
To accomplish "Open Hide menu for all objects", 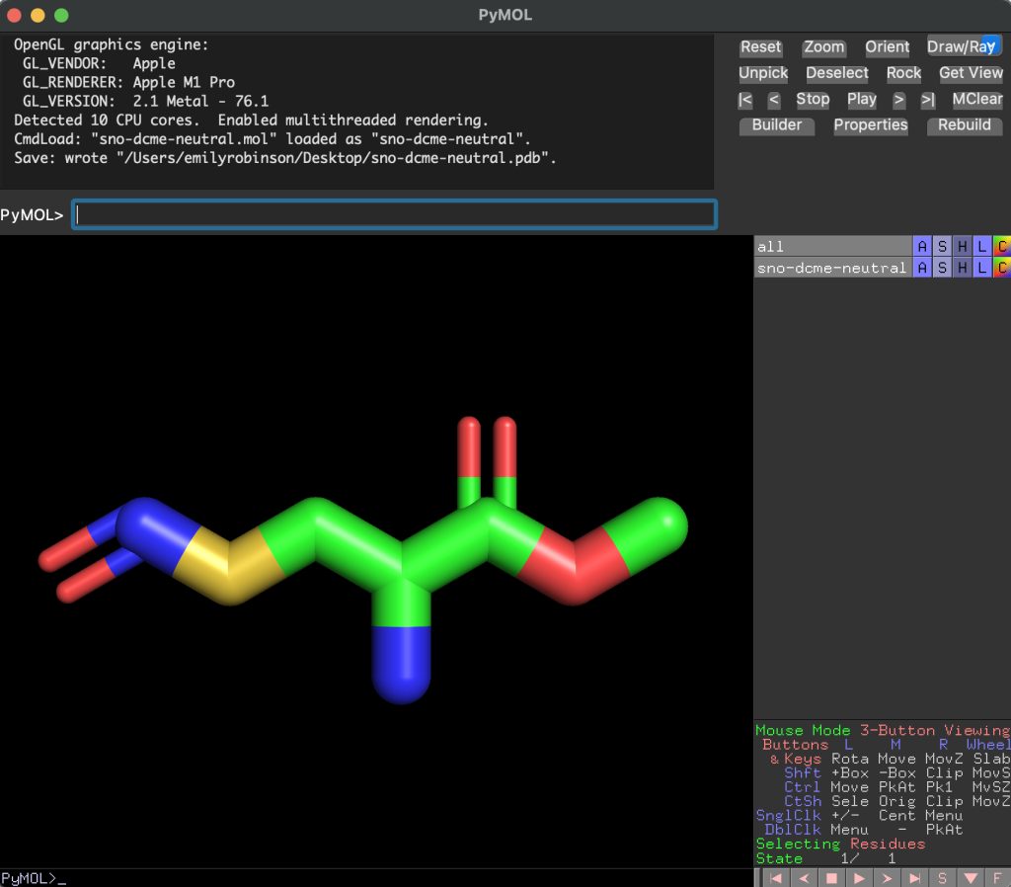I will click(x=962, y=246).
